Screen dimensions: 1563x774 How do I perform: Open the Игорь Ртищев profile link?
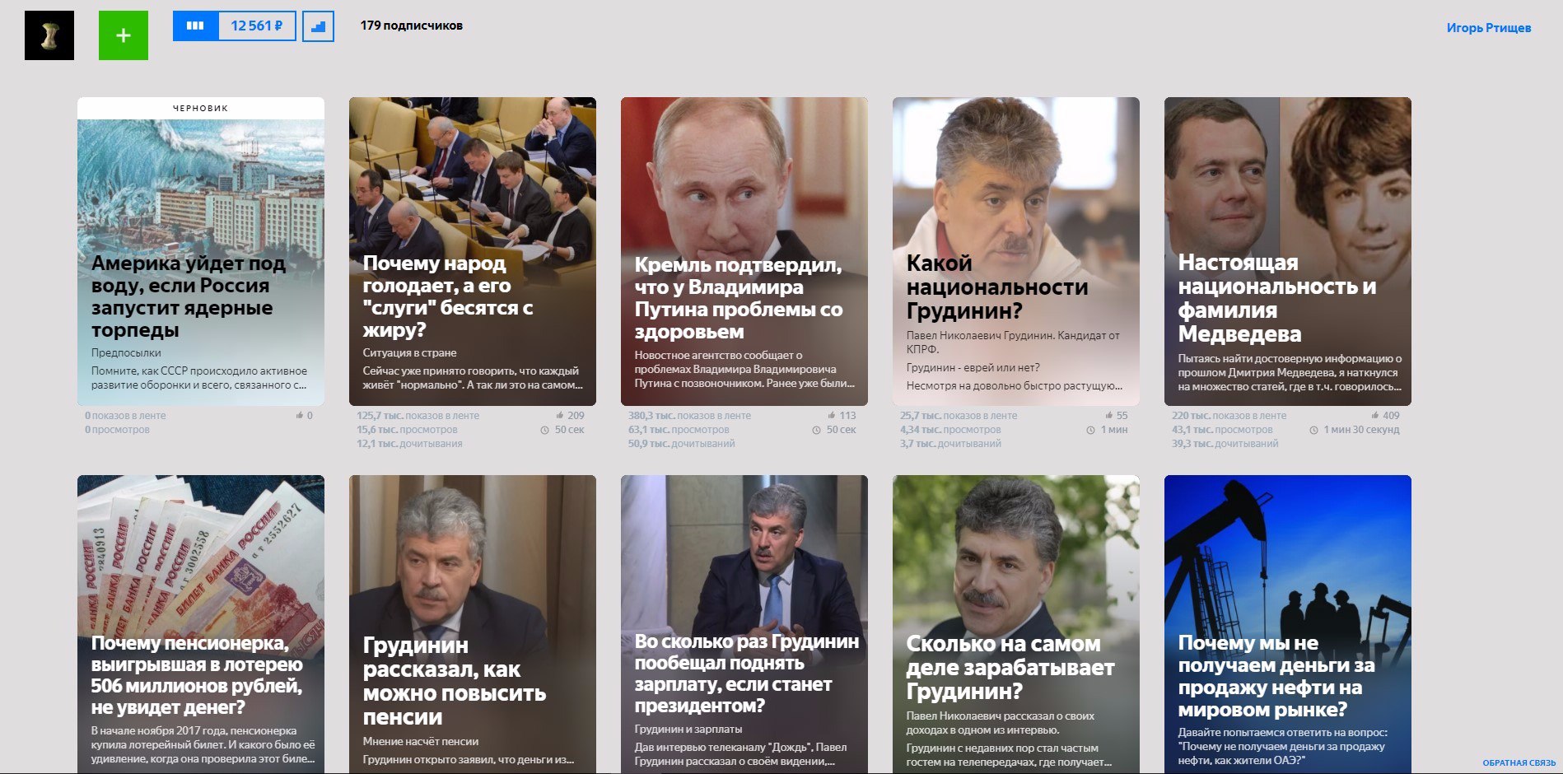pyautogui.click(x=1489, y=28)
